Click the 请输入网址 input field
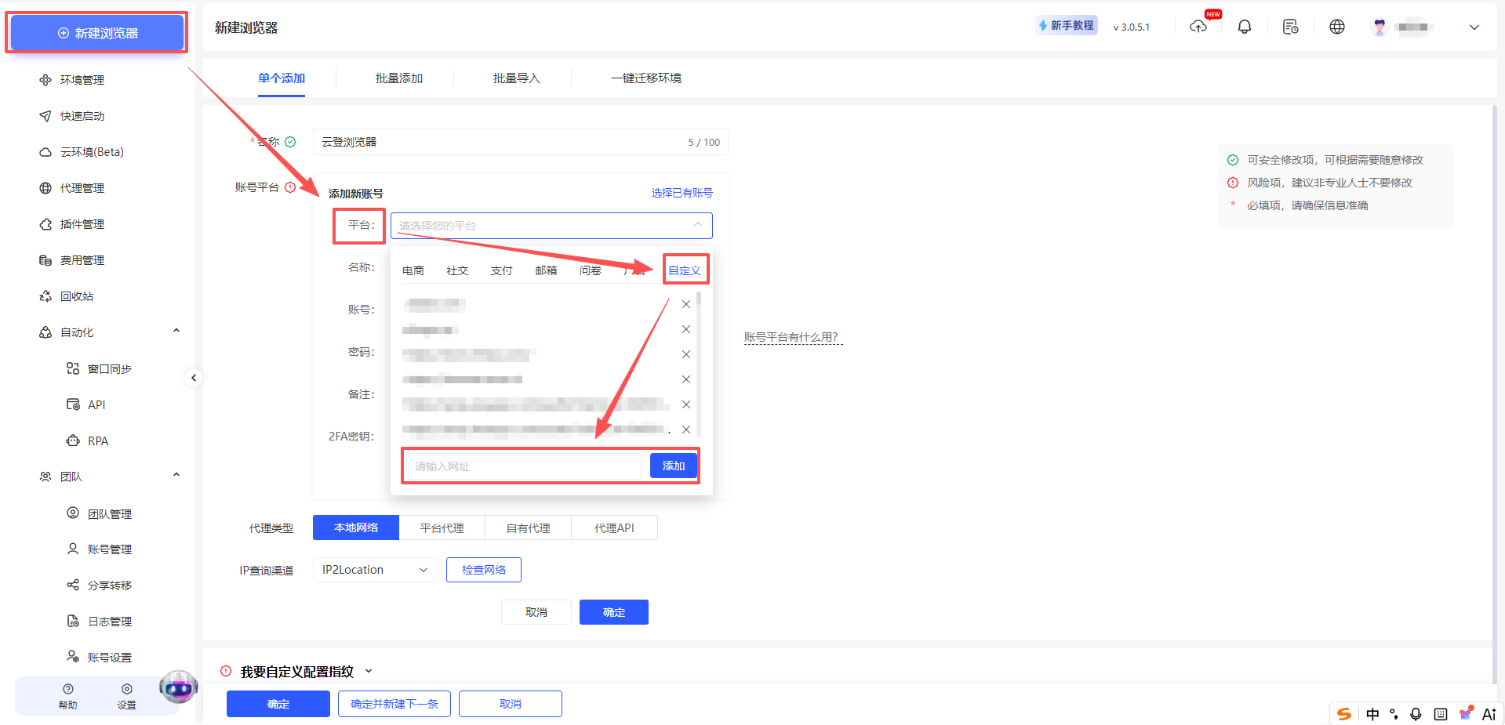The image size is (1505, 725). coord(522,466)
